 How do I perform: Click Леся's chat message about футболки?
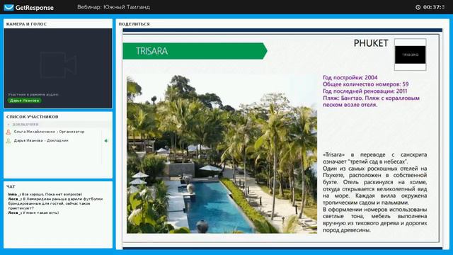(55, 203)
